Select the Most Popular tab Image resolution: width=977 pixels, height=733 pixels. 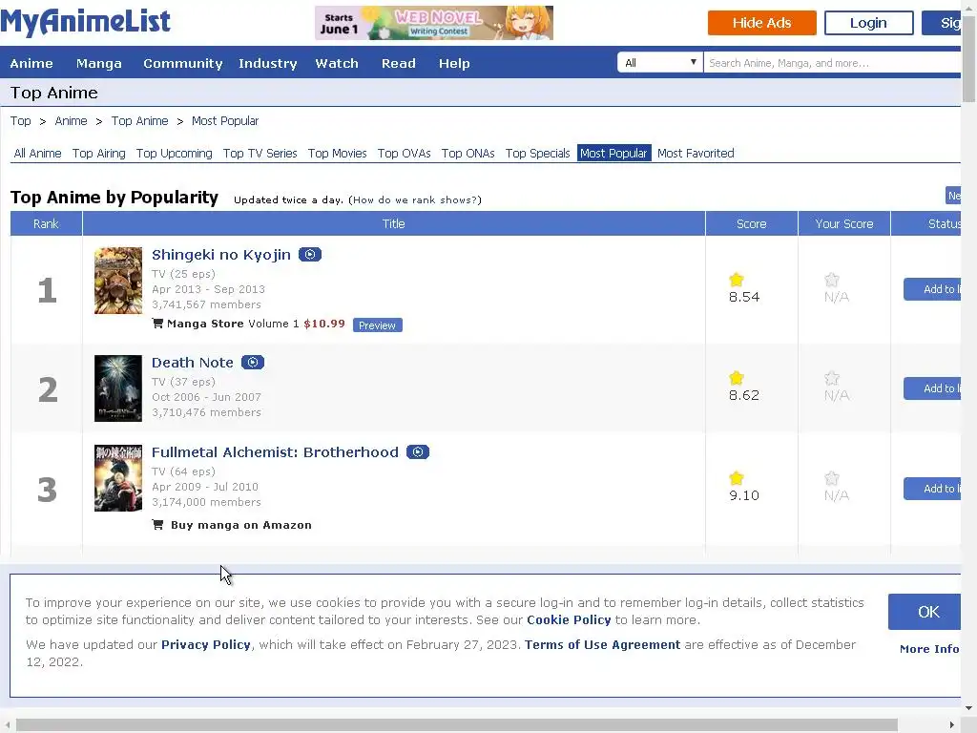(x=613, y=154)
